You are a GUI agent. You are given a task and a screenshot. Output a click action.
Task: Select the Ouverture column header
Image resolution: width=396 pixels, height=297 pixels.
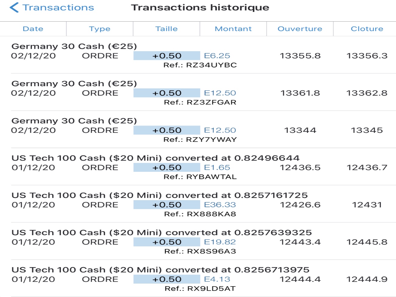click(x=300, y=29)
